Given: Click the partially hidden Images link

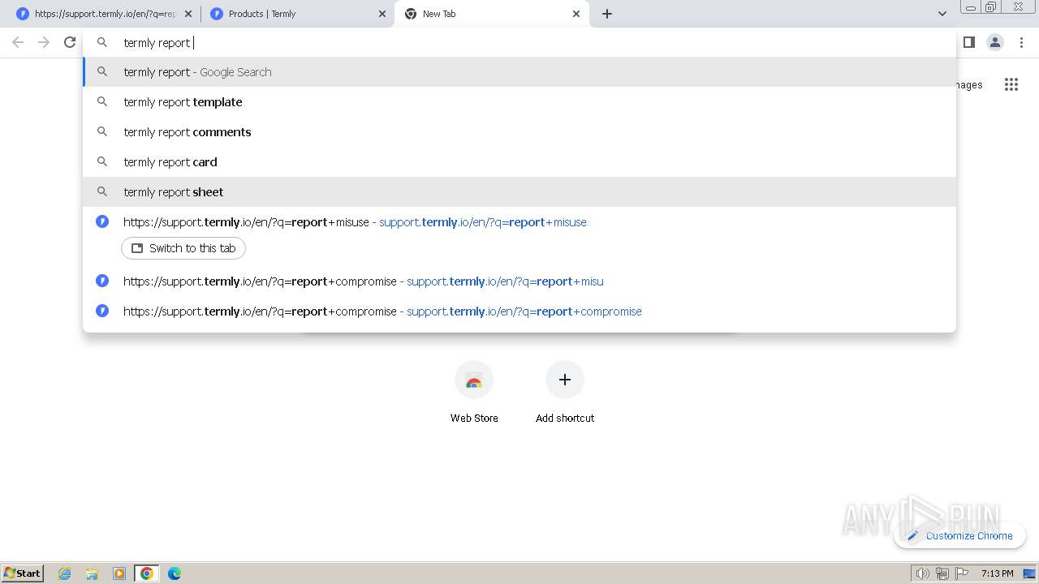Looking at the screenshot, I should coord(969,84).
